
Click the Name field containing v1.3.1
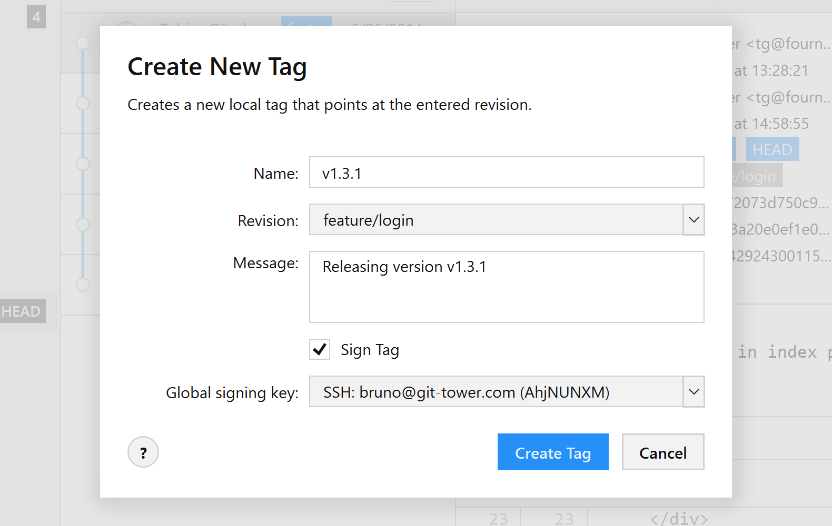click(506, 173)
